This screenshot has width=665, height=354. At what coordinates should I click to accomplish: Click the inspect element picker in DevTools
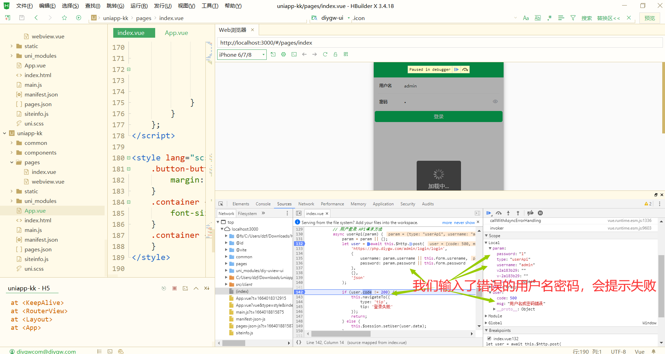(221, 204)
